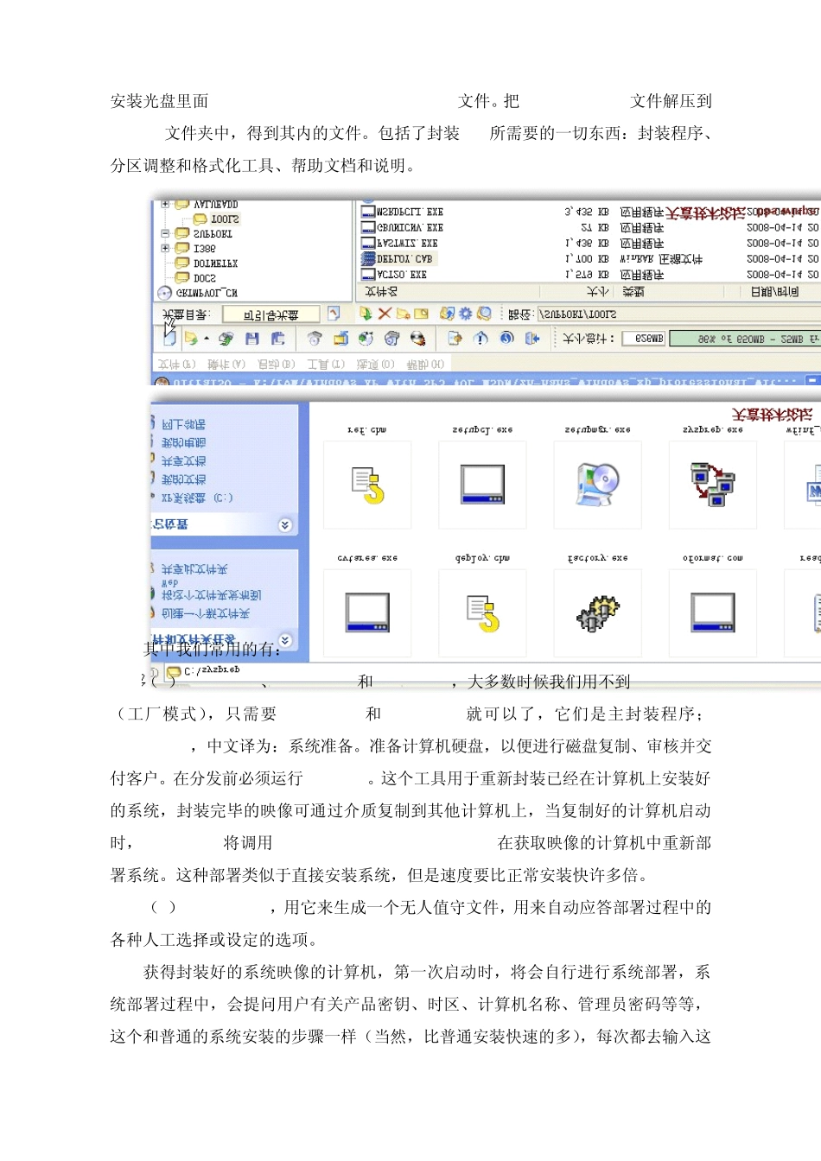Select the factory.exe gears icon
This screenshot has height=1161, width=821.
[597, 612]
